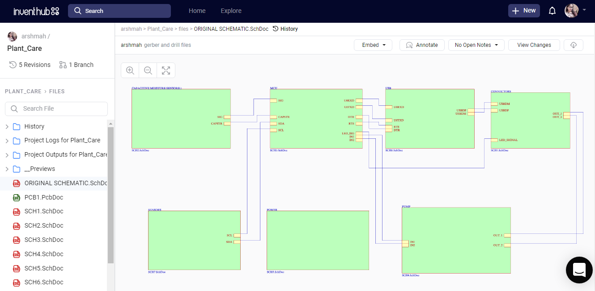This screenshot has height=291, width=595.
Task: Click arshmah in the top breadcrumb
Action: [131, 29]
